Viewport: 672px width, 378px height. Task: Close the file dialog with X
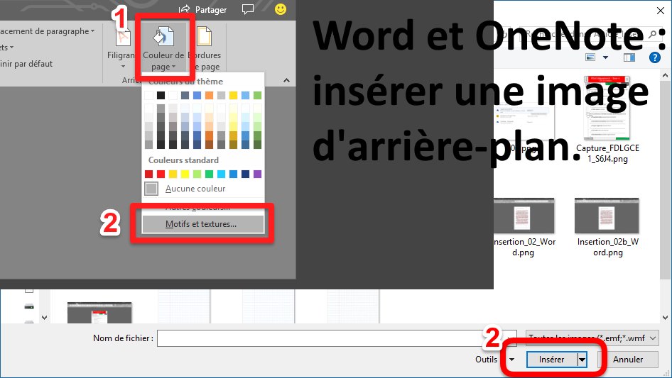tap(661, 11)
